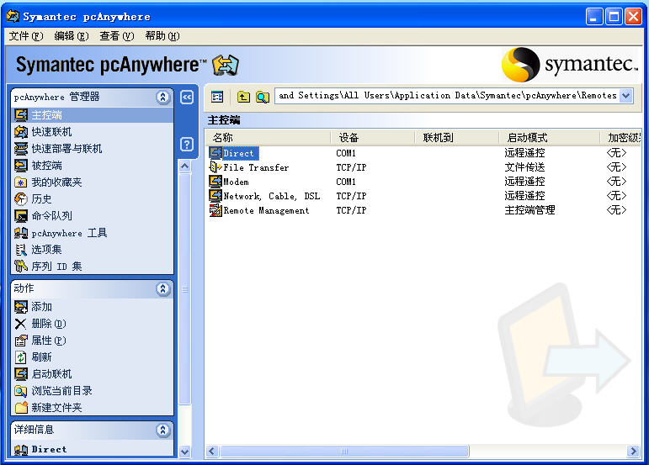Image resolution: width=649 pixels, height=465 pixels.
Task: Open the folder path dropdown
Action: click(625, 96)
